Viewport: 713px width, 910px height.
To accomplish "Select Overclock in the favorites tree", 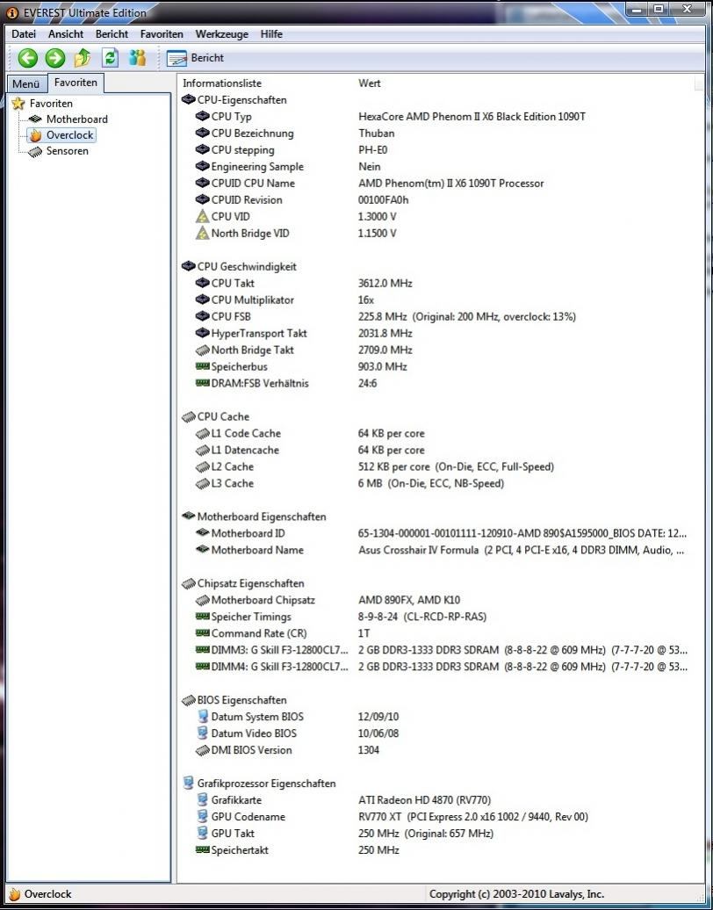I will pyautogui.click(x=69, y=135).
